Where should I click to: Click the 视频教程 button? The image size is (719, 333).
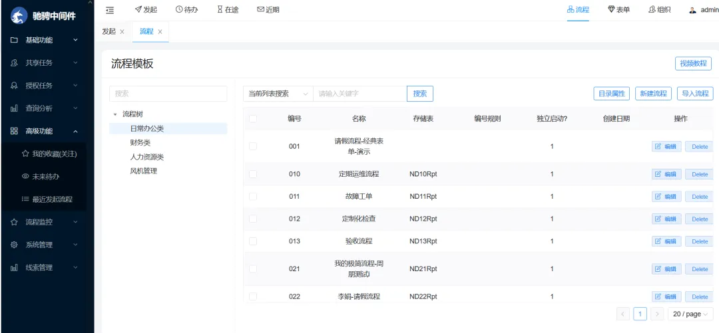tap(693, 63)
